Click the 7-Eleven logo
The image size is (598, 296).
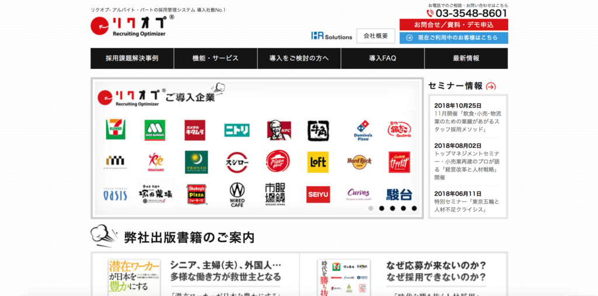(116, 129)
